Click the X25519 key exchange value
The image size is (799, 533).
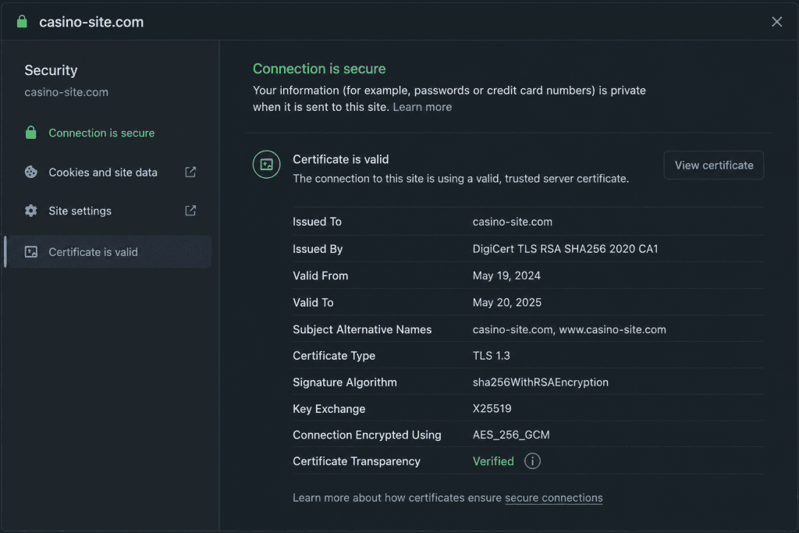(492, 409)
